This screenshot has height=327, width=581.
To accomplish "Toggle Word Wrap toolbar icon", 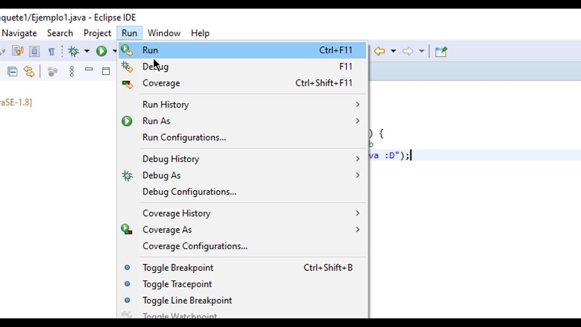I will pos(18,51).
